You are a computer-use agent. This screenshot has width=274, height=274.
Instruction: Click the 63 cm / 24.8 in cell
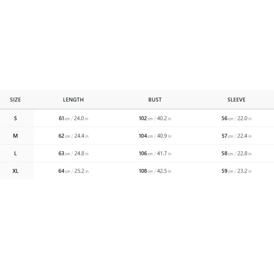73,153
